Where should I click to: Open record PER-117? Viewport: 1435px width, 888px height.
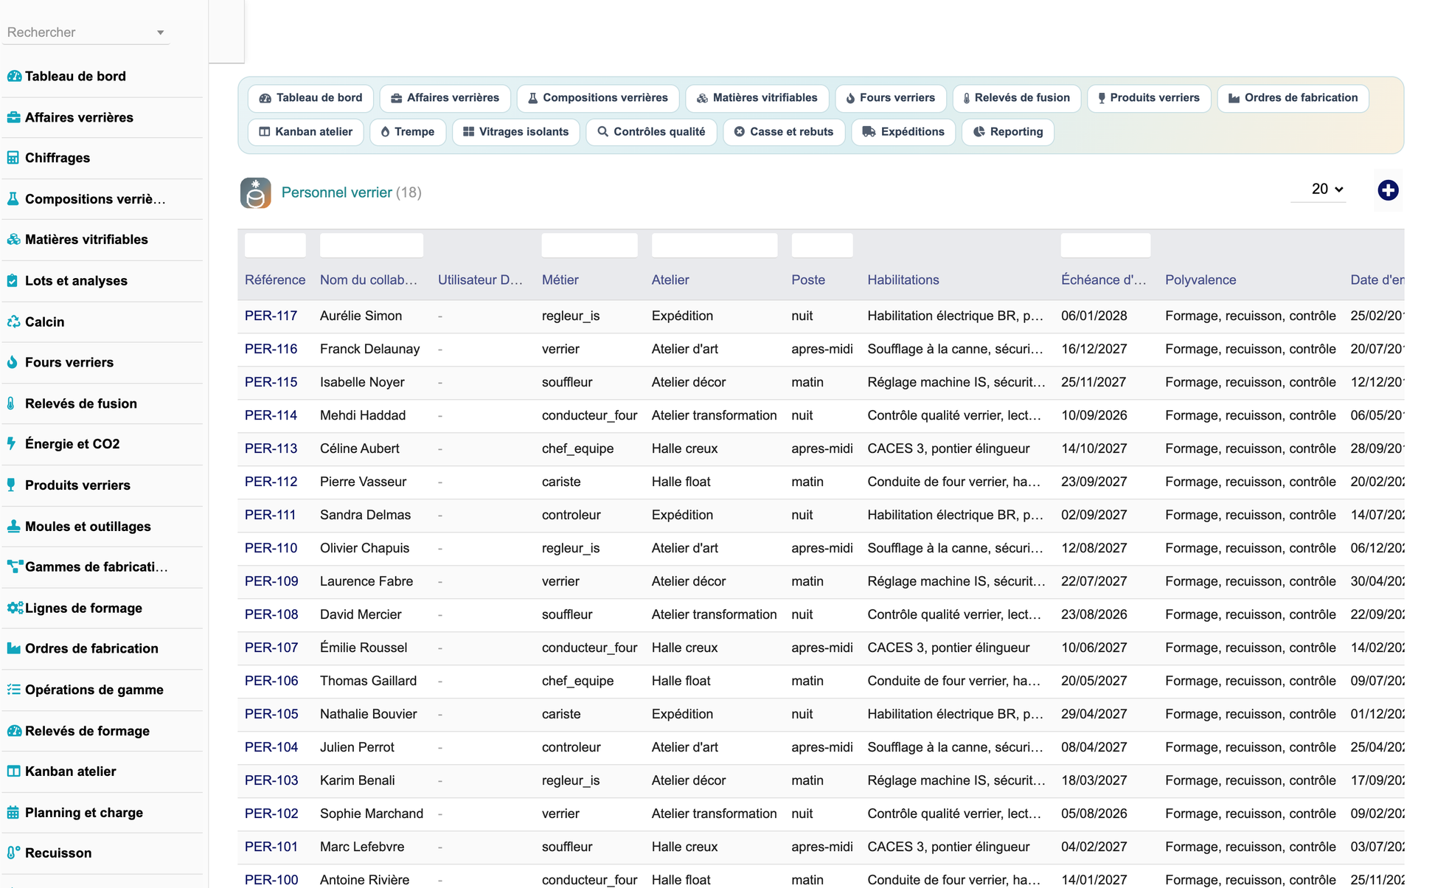(x=271, y=316)
